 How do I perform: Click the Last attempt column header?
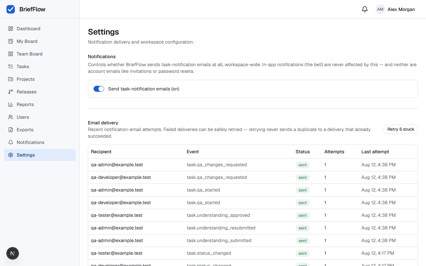point(375,152)
